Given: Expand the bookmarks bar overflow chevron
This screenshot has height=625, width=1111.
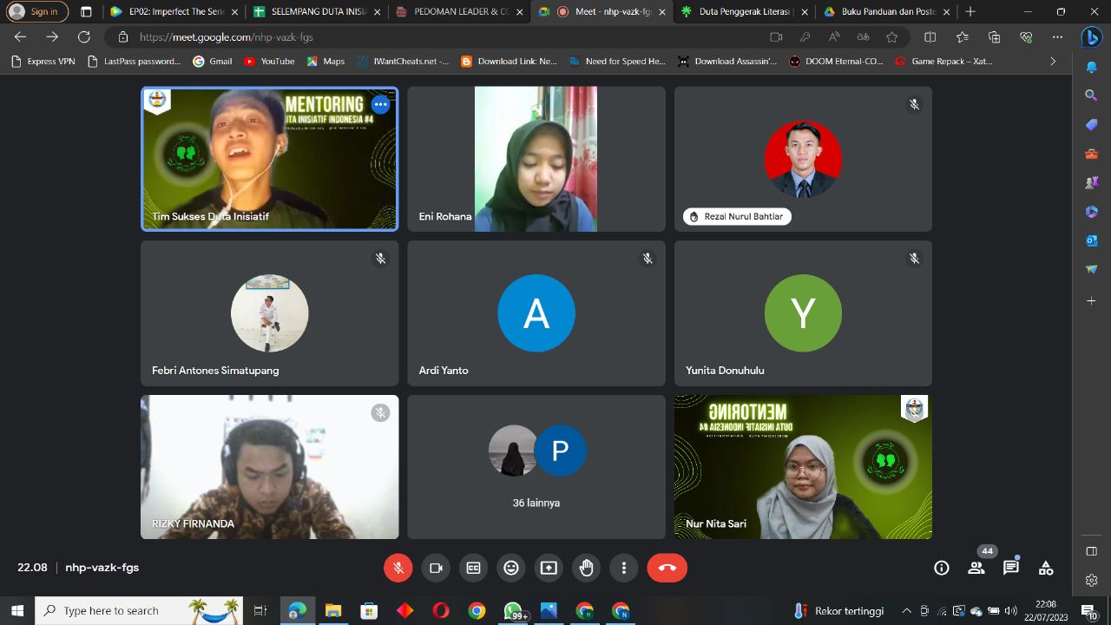Looking at the screenshot, I should pyautogui.click(x=1053, y=62).
